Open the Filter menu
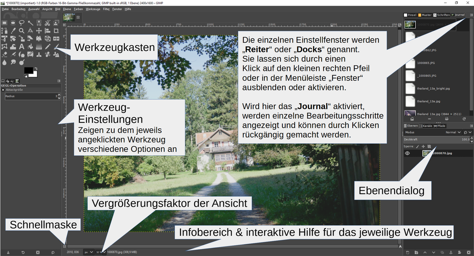 106,9
